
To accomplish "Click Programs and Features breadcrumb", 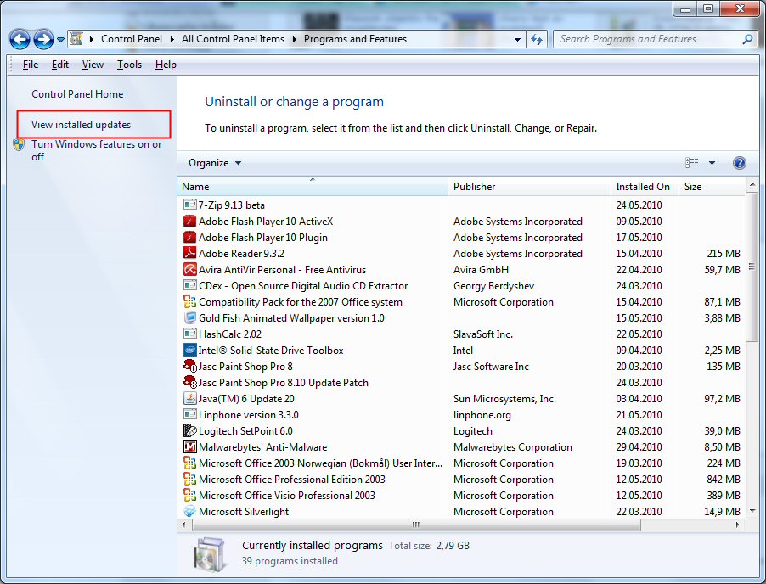I will (x=355, y=39).
